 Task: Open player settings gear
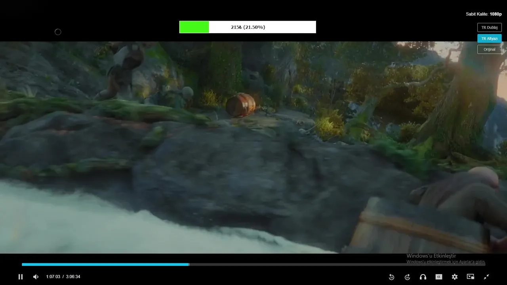455,277
